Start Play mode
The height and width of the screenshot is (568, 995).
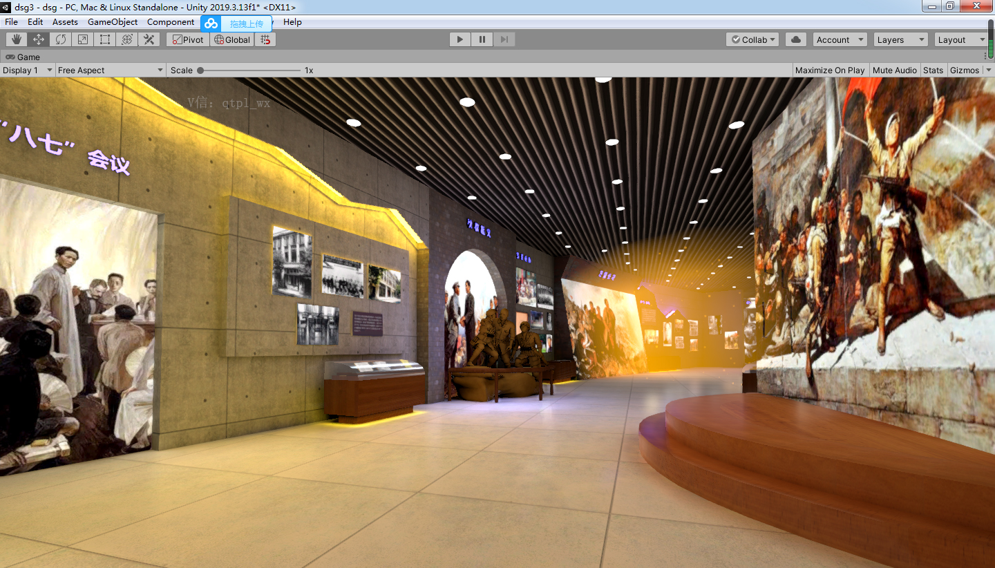coord(460,39)
